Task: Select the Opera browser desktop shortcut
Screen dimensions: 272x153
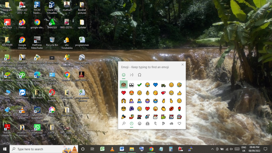Action: 52,95
